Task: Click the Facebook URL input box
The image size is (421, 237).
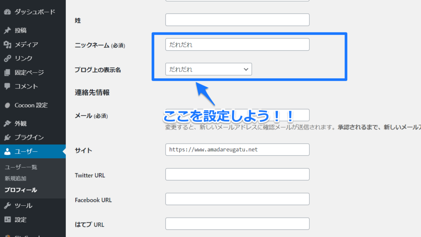Action: [237, 199]
